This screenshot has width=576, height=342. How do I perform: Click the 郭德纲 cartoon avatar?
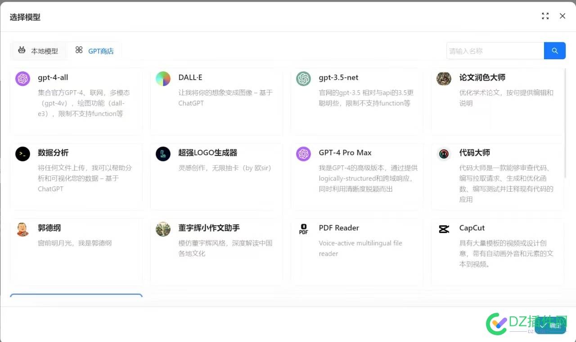click(22, 229)
